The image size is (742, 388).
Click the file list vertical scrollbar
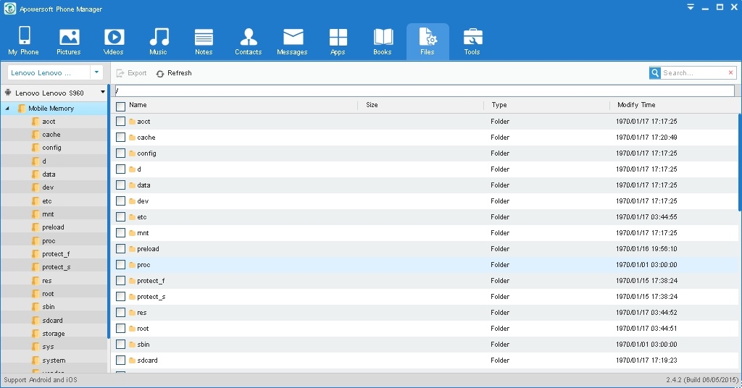pyautogui.click(x=740, y=163)
